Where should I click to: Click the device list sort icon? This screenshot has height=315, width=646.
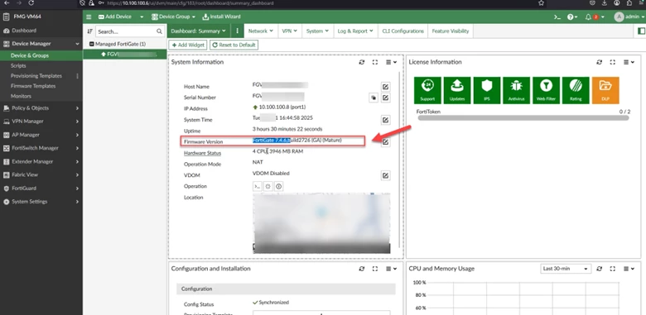coord(89,31)
